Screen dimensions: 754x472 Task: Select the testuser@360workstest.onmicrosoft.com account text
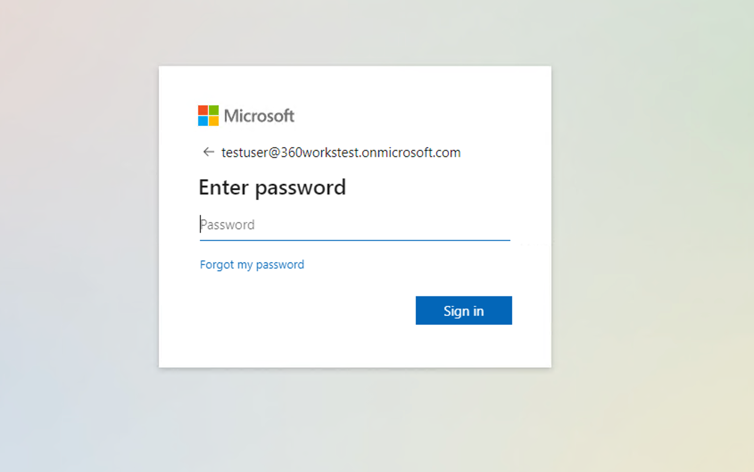(341, 153)
